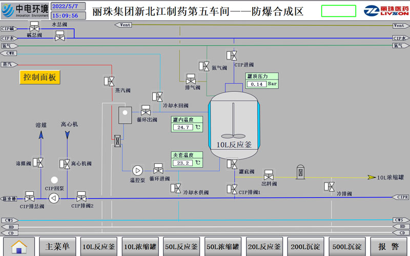The height and width of the screenshot is (256, 410).
Task: Click the 循环出阀 valve icon
Action: pyautogui.click(x=146, y=110)
